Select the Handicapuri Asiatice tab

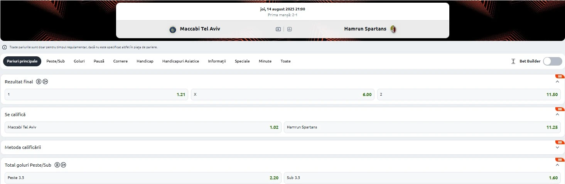(180, 61)
